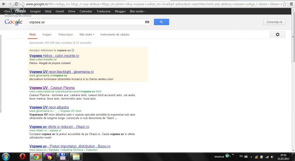The width and height of the screenshot is (295, 161).
Task: Switch to the Videoclipuri results tab
Action: pyautogui.click(x=65, y=35)
